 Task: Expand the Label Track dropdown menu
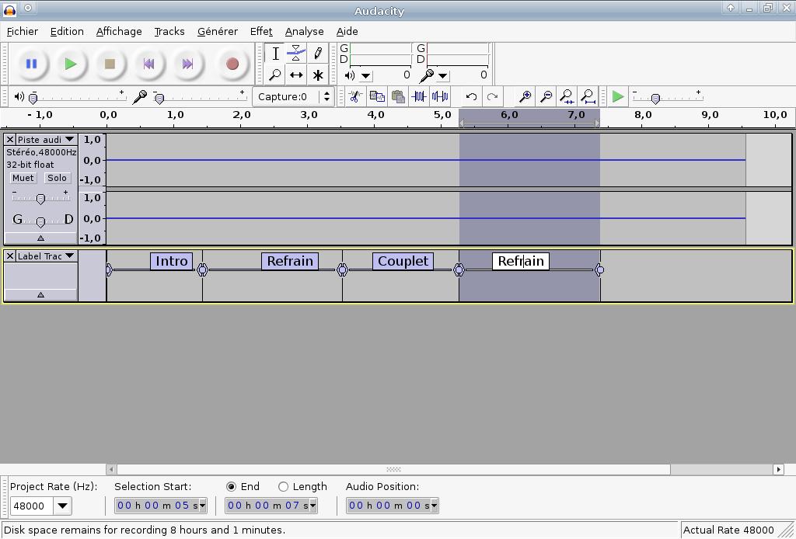69,256
